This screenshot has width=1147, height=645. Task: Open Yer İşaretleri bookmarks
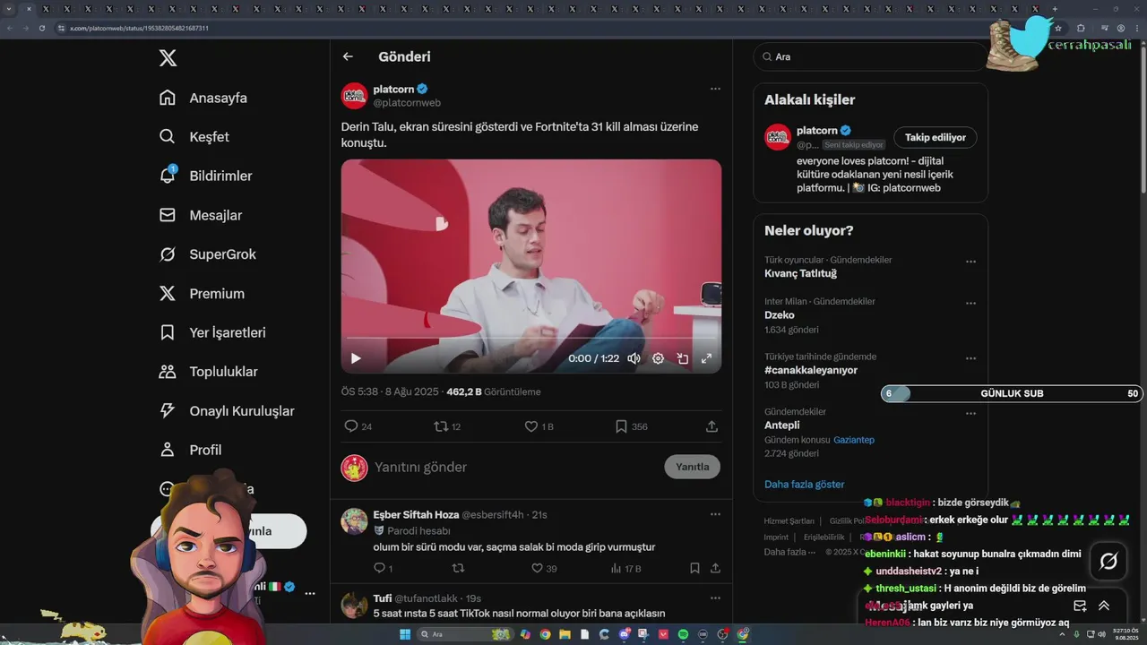click(212, 332)
